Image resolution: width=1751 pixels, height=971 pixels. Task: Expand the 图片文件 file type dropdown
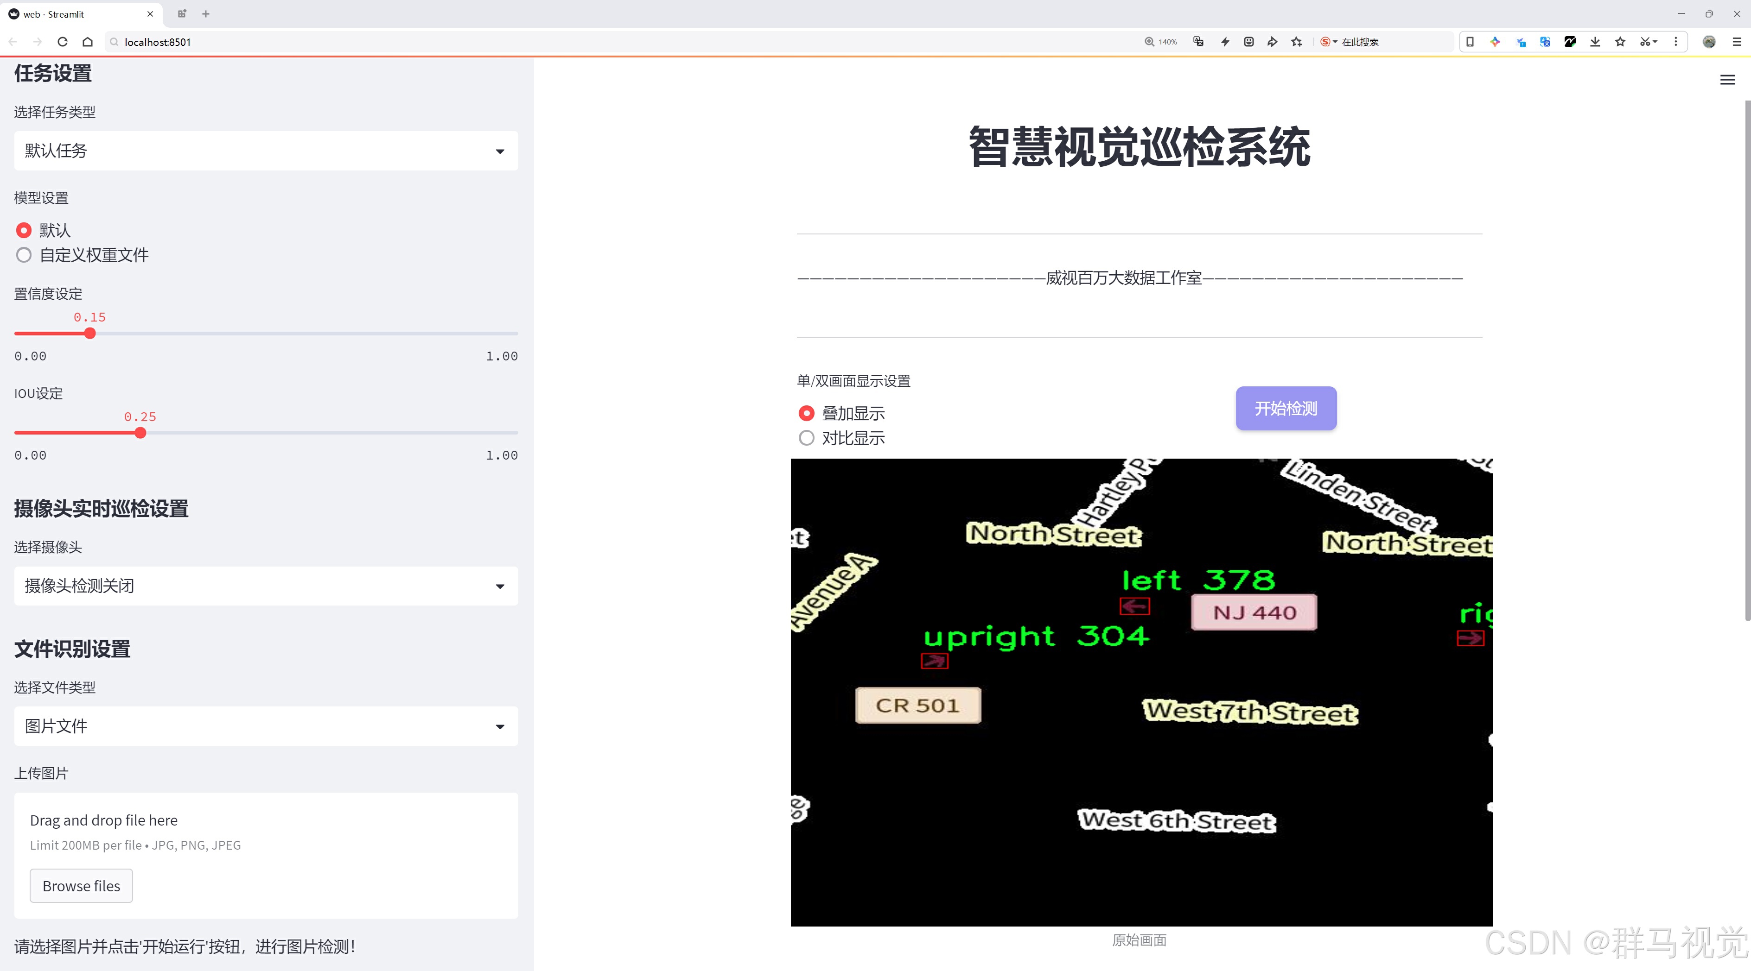click(266, 726)
